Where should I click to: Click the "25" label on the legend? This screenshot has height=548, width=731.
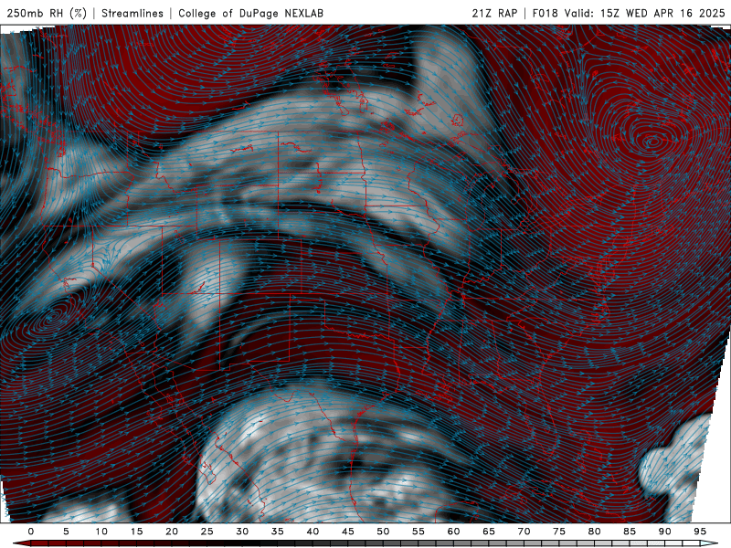click(x=207, y=532)
